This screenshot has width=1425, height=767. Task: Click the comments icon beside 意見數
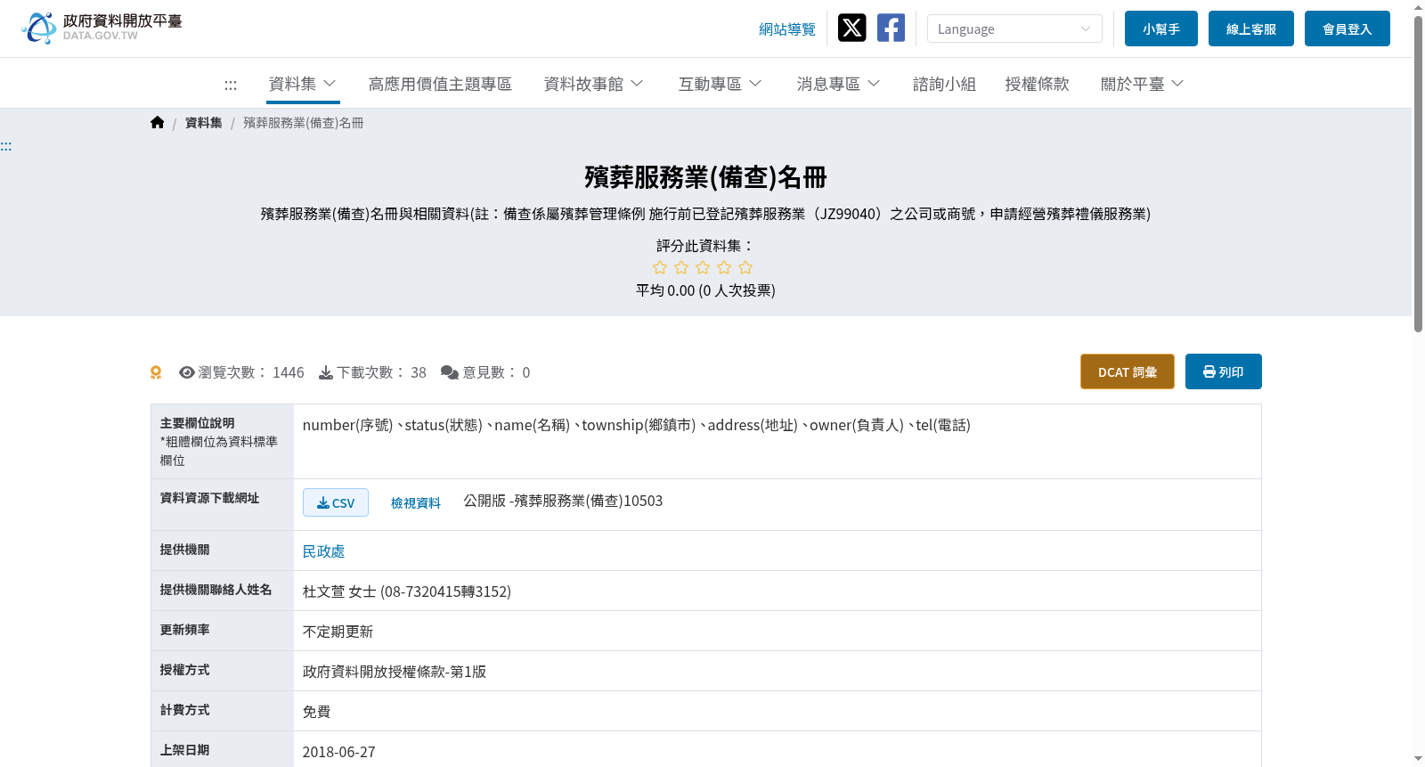click(450, 372)
